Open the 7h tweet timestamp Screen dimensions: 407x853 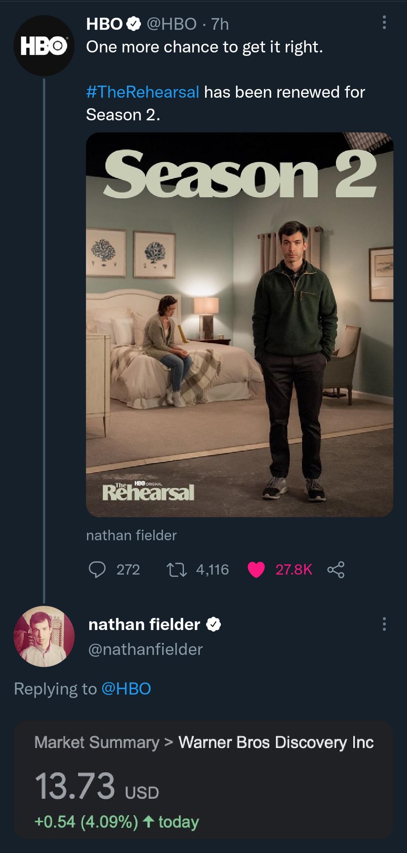220,24
